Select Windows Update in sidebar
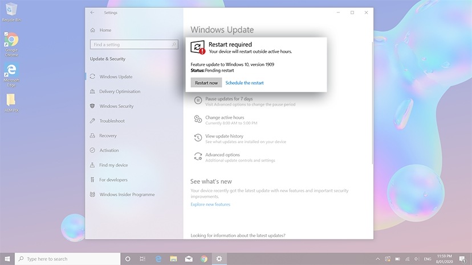 (x=116, y=77)
